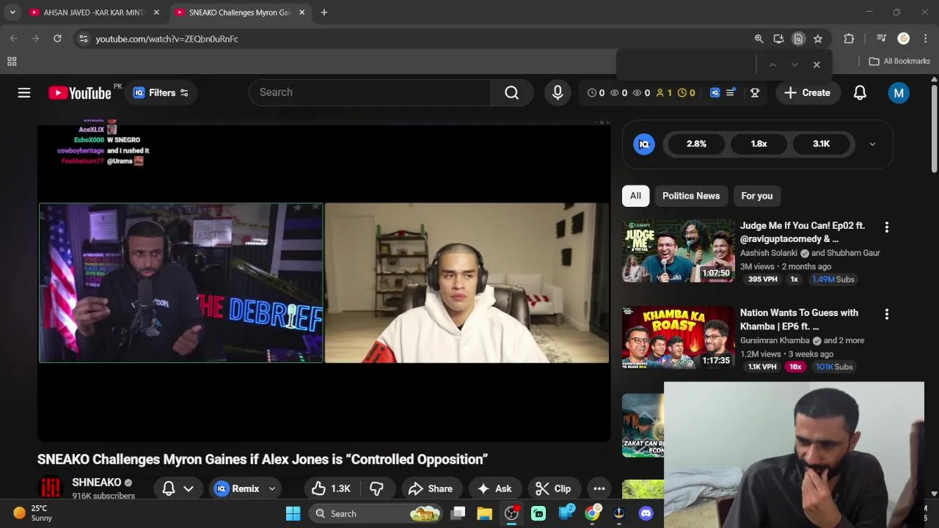Open the vidIQ Filters button
939x528 pixels.
[x=161, y=93]
